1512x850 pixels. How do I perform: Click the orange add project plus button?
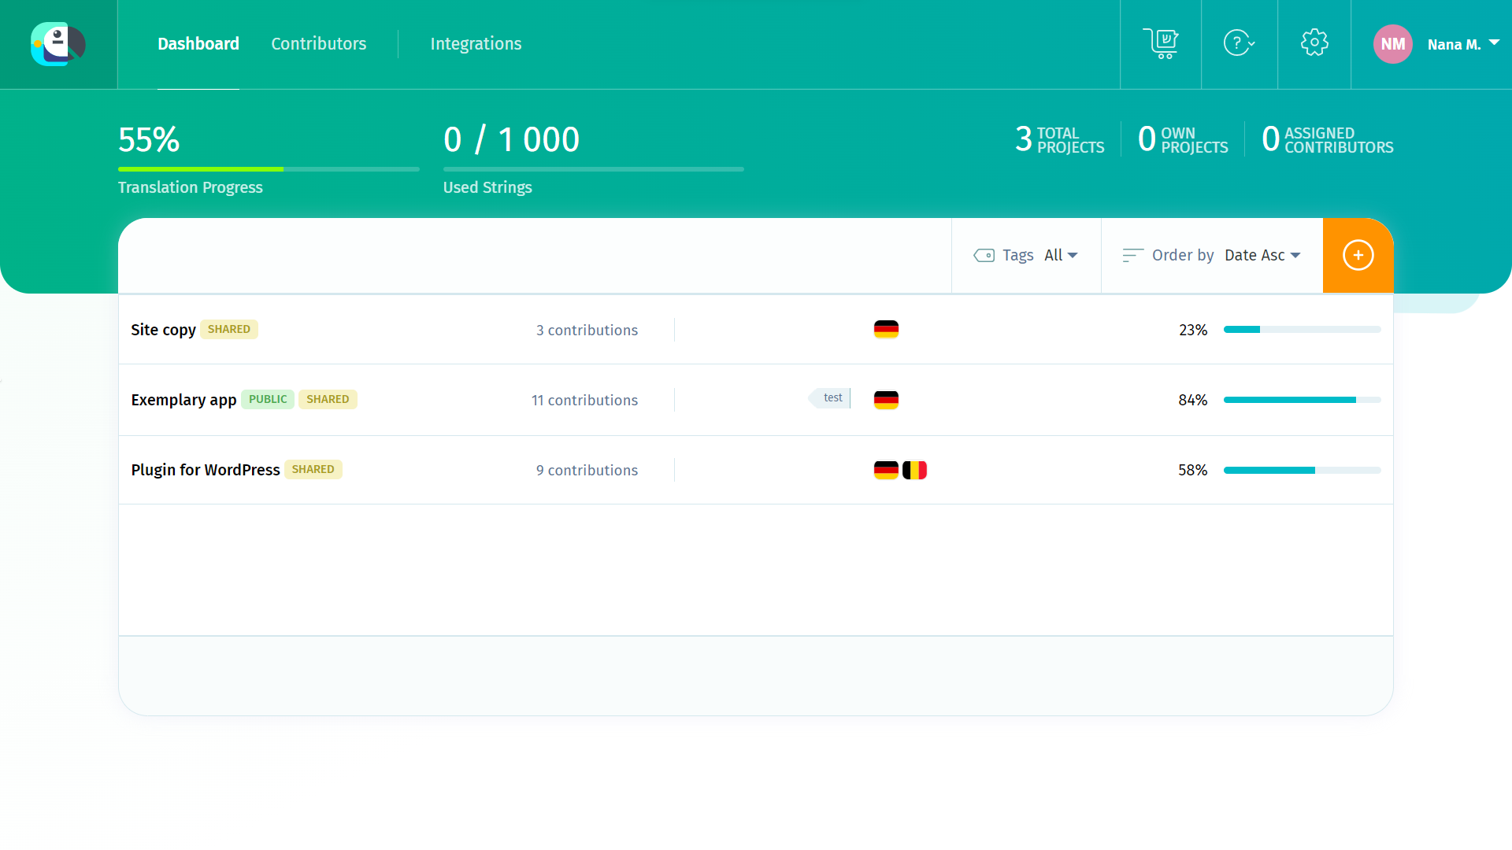(x=1358, y=255)
